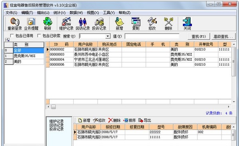
Task: Open the 搜索 field dropdown arrow
Action: (x=108, y=36)
